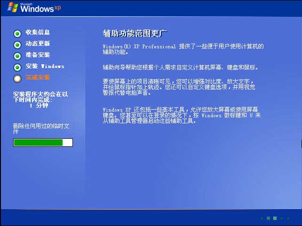
Task: Select the highlighted 完成安装 step label
Action: (38, 77)
